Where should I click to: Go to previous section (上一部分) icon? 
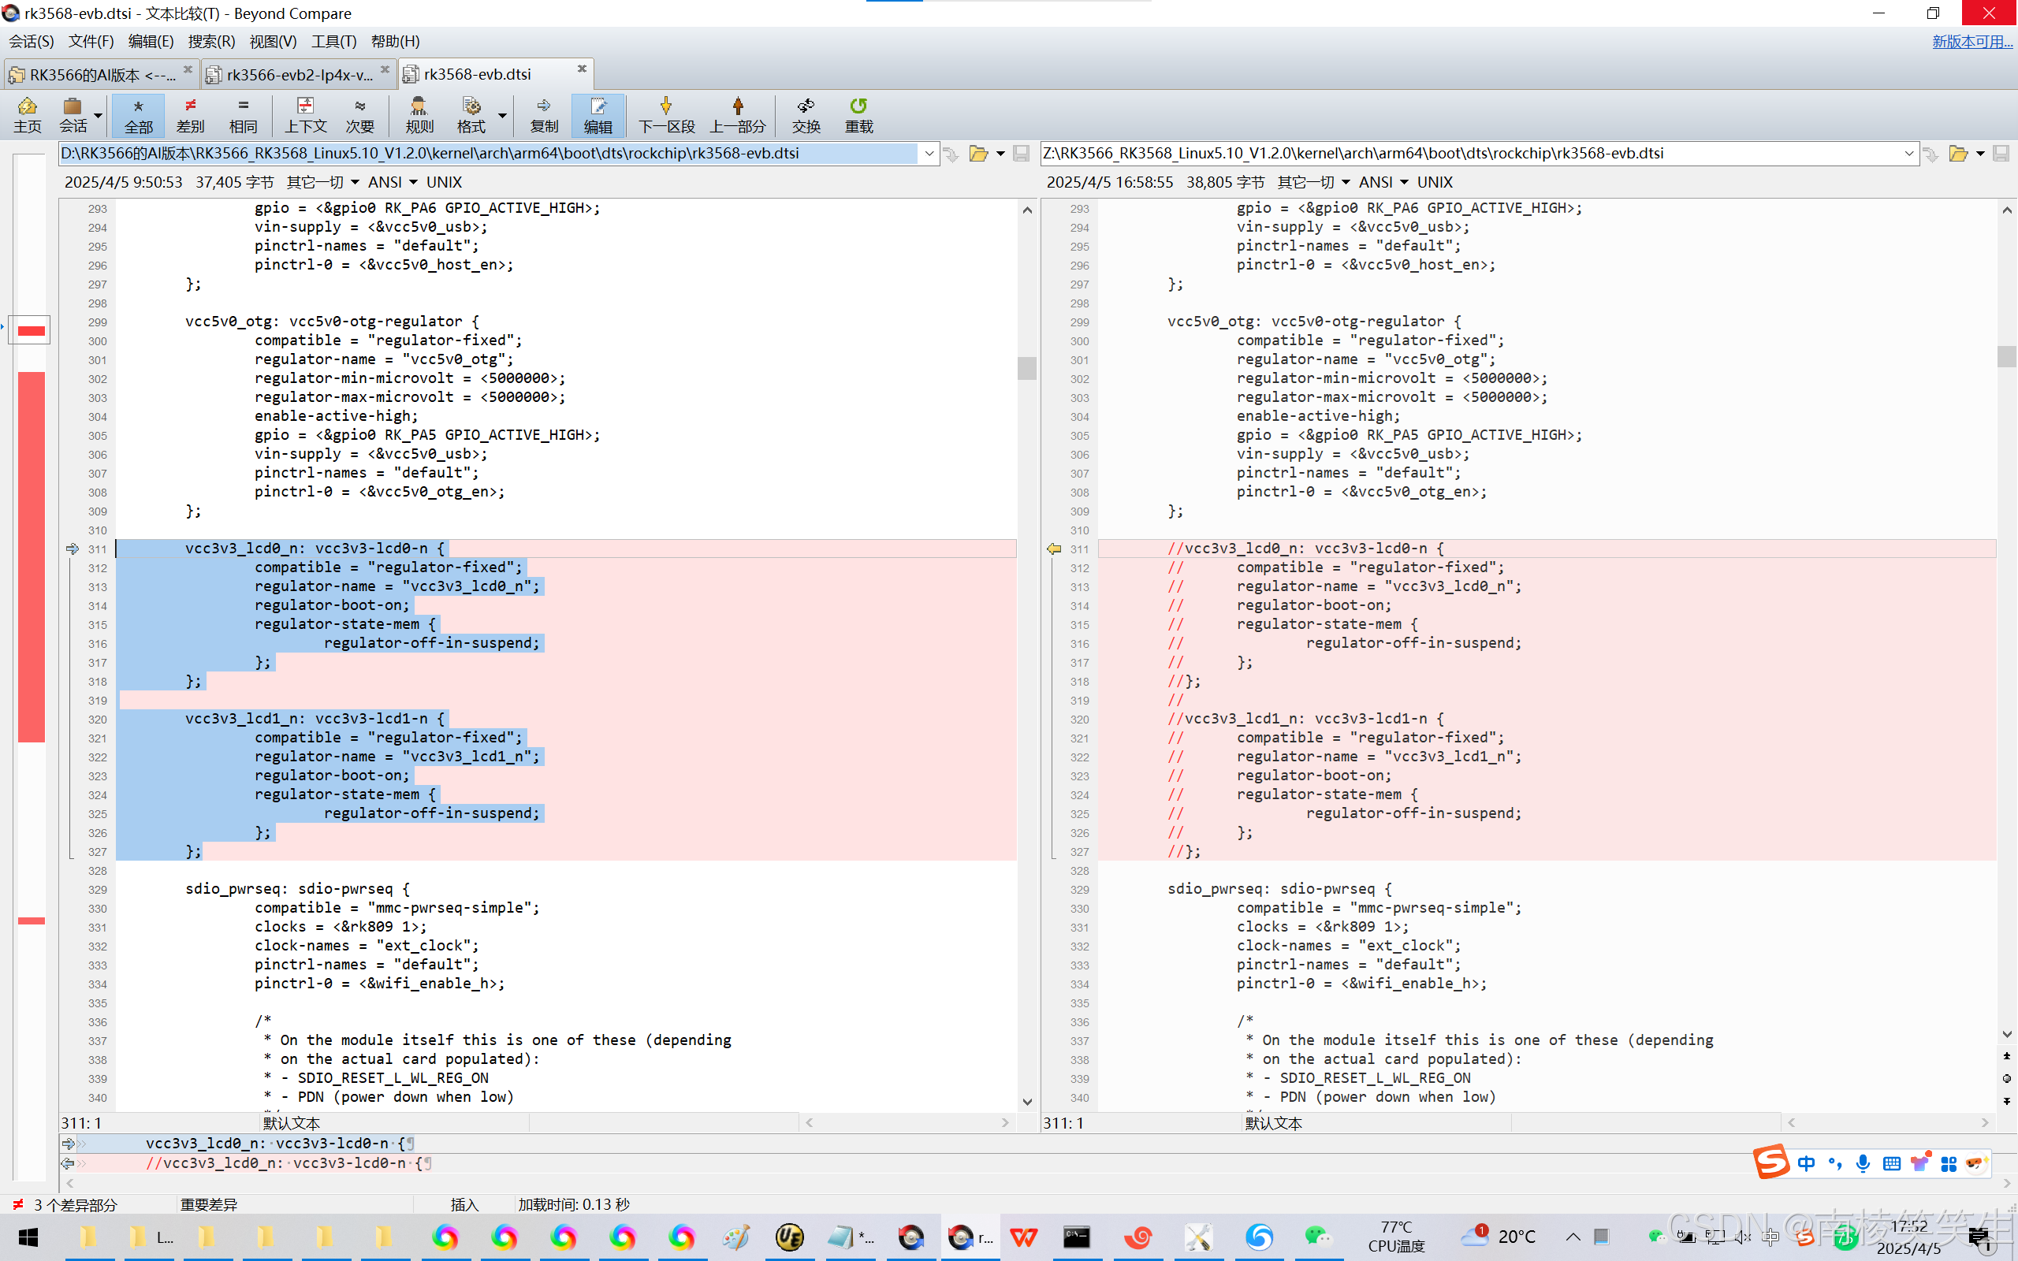click(737, 114)
